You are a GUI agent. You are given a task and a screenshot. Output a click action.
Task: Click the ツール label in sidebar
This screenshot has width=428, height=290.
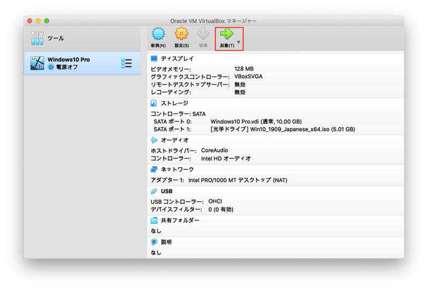pyautogui.click(x=56, y=38)
